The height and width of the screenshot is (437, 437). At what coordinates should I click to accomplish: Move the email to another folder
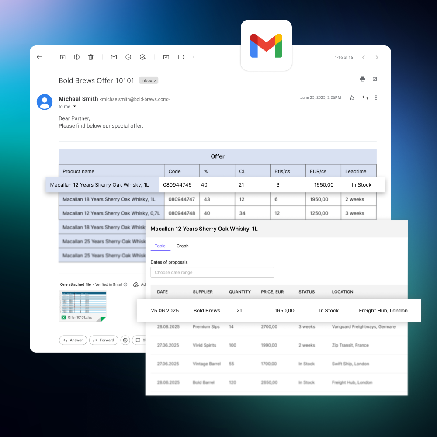(166, 57)
